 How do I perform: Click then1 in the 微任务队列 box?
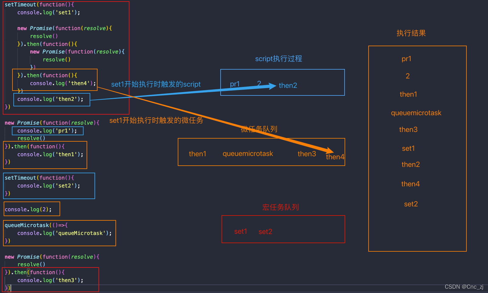[198, 154]
